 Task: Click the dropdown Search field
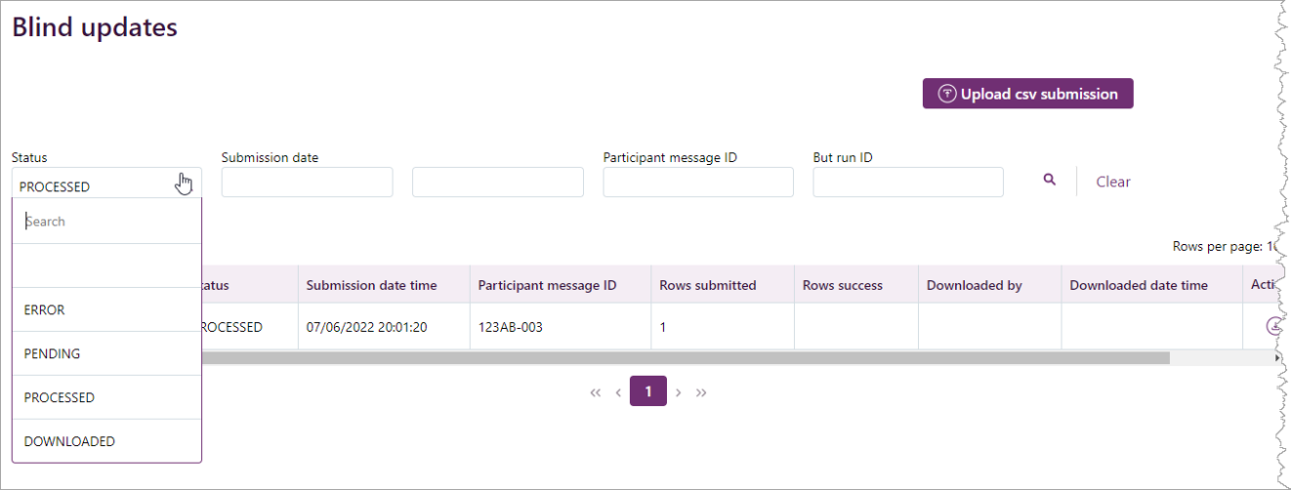pos(106,222)
